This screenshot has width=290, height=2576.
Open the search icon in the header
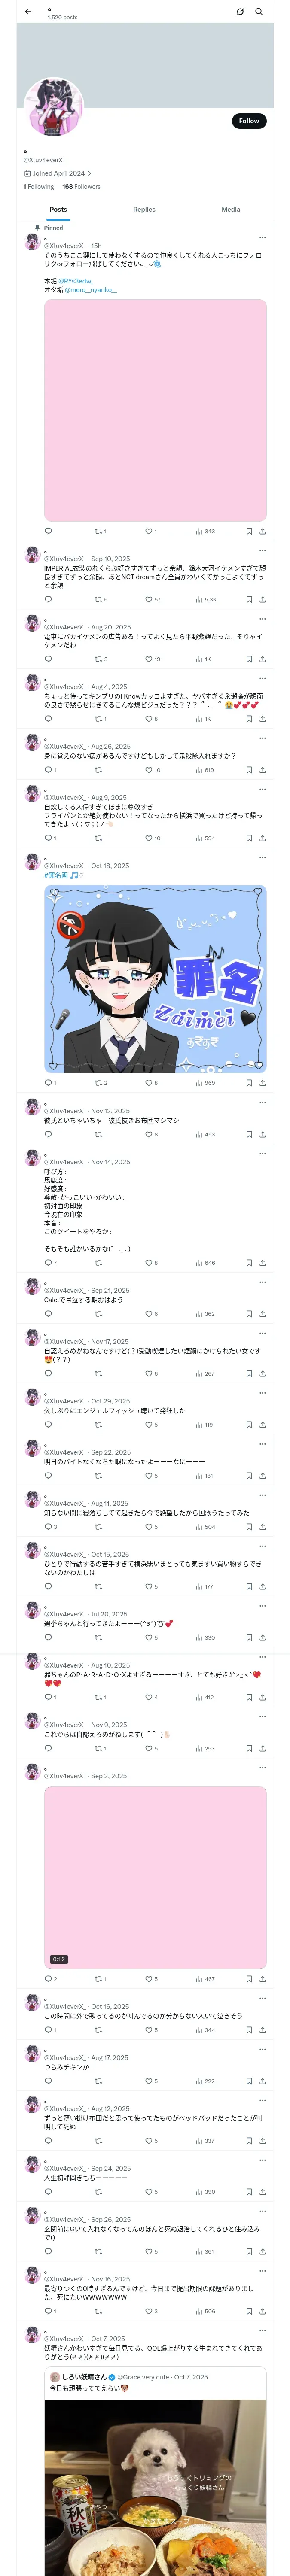(x=259, y=12)
